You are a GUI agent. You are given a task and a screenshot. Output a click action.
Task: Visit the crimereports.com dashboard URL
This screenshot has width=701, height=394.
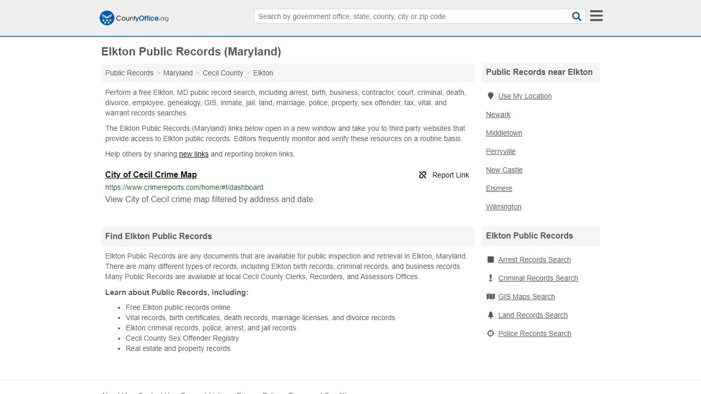coord(184,187)
